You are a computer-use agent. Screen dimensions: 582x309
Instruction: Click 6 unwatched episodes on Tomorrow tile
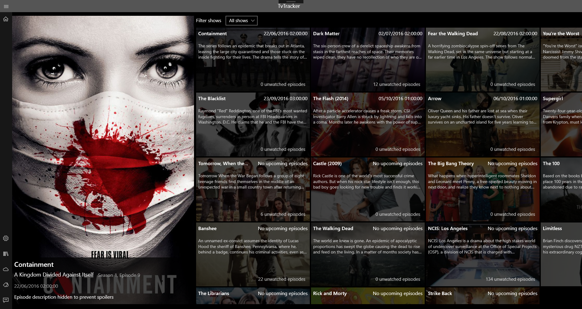(x=283, y=214)
